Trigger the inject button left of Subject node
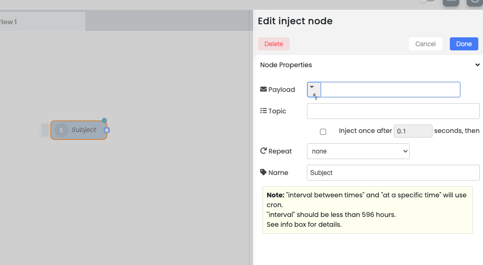The image size is (483, 265). pos(45,130)
